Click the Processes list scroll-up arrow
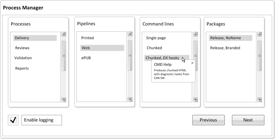275x139 pixels. [x=64, y=34]
